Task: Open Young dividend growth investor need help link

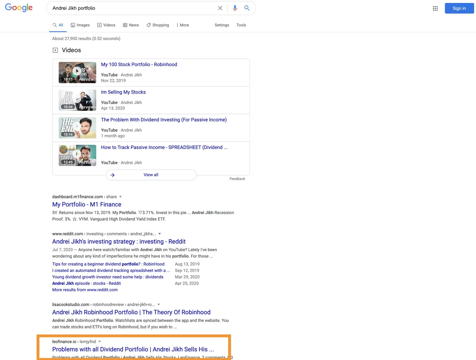Action: pos(108,277)
